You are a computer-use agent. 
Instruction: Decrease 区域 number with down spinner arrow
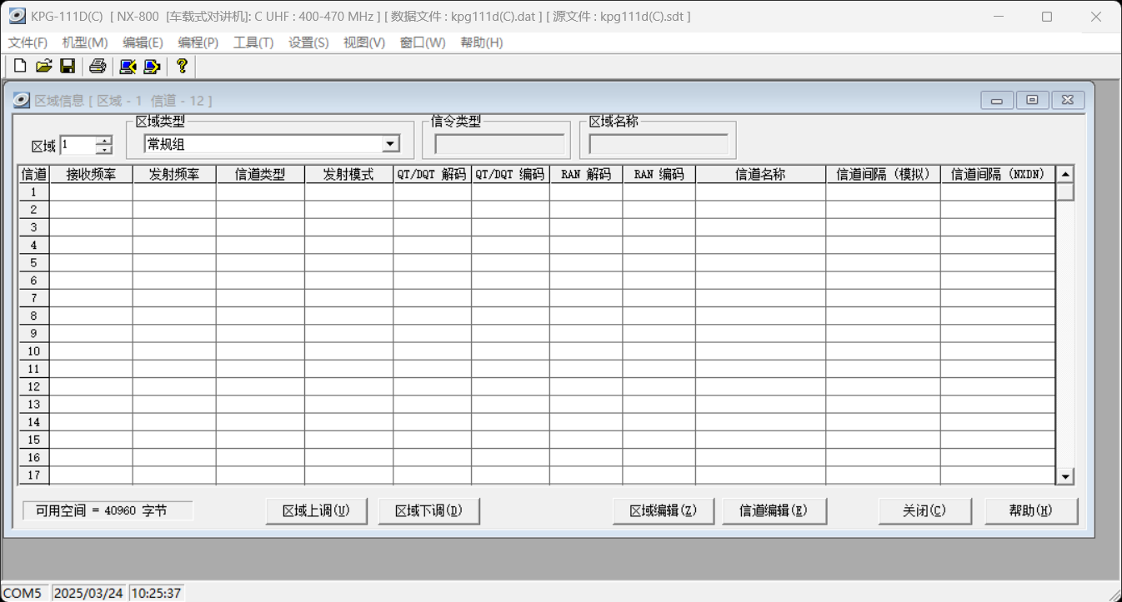[x=104, y=150]
